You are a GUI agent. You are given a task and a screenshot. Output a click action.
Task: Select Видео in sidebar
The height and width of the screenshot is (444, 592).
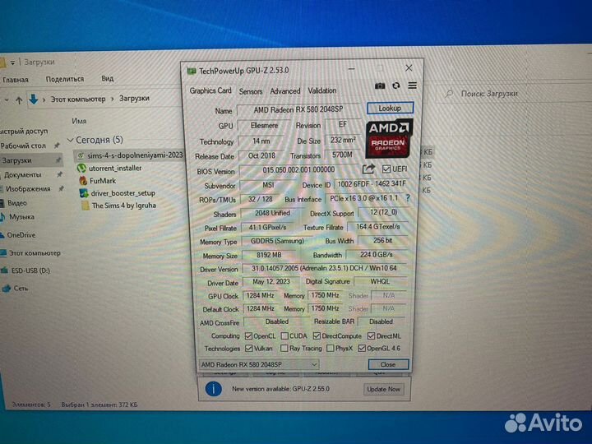pos(17,203)
